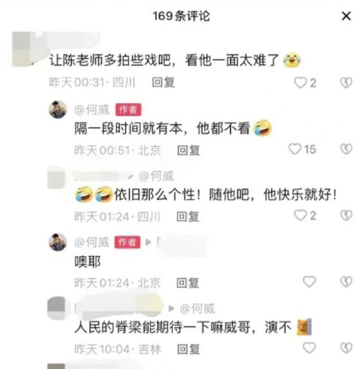356x369 pixels.
Task: Dislike the 噢耶 reply
Action: click(346, 282)
